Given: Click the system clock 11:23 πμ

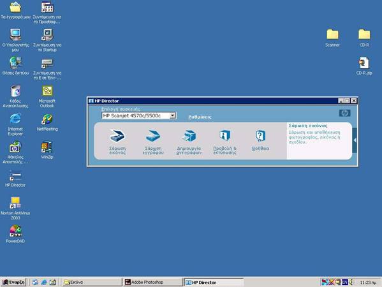Looking at the screenshot, I should tap(368, 283).
